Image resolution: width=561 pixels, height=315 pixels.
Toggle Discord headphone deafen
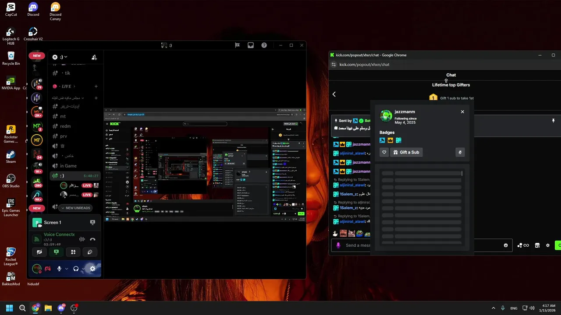76,269
